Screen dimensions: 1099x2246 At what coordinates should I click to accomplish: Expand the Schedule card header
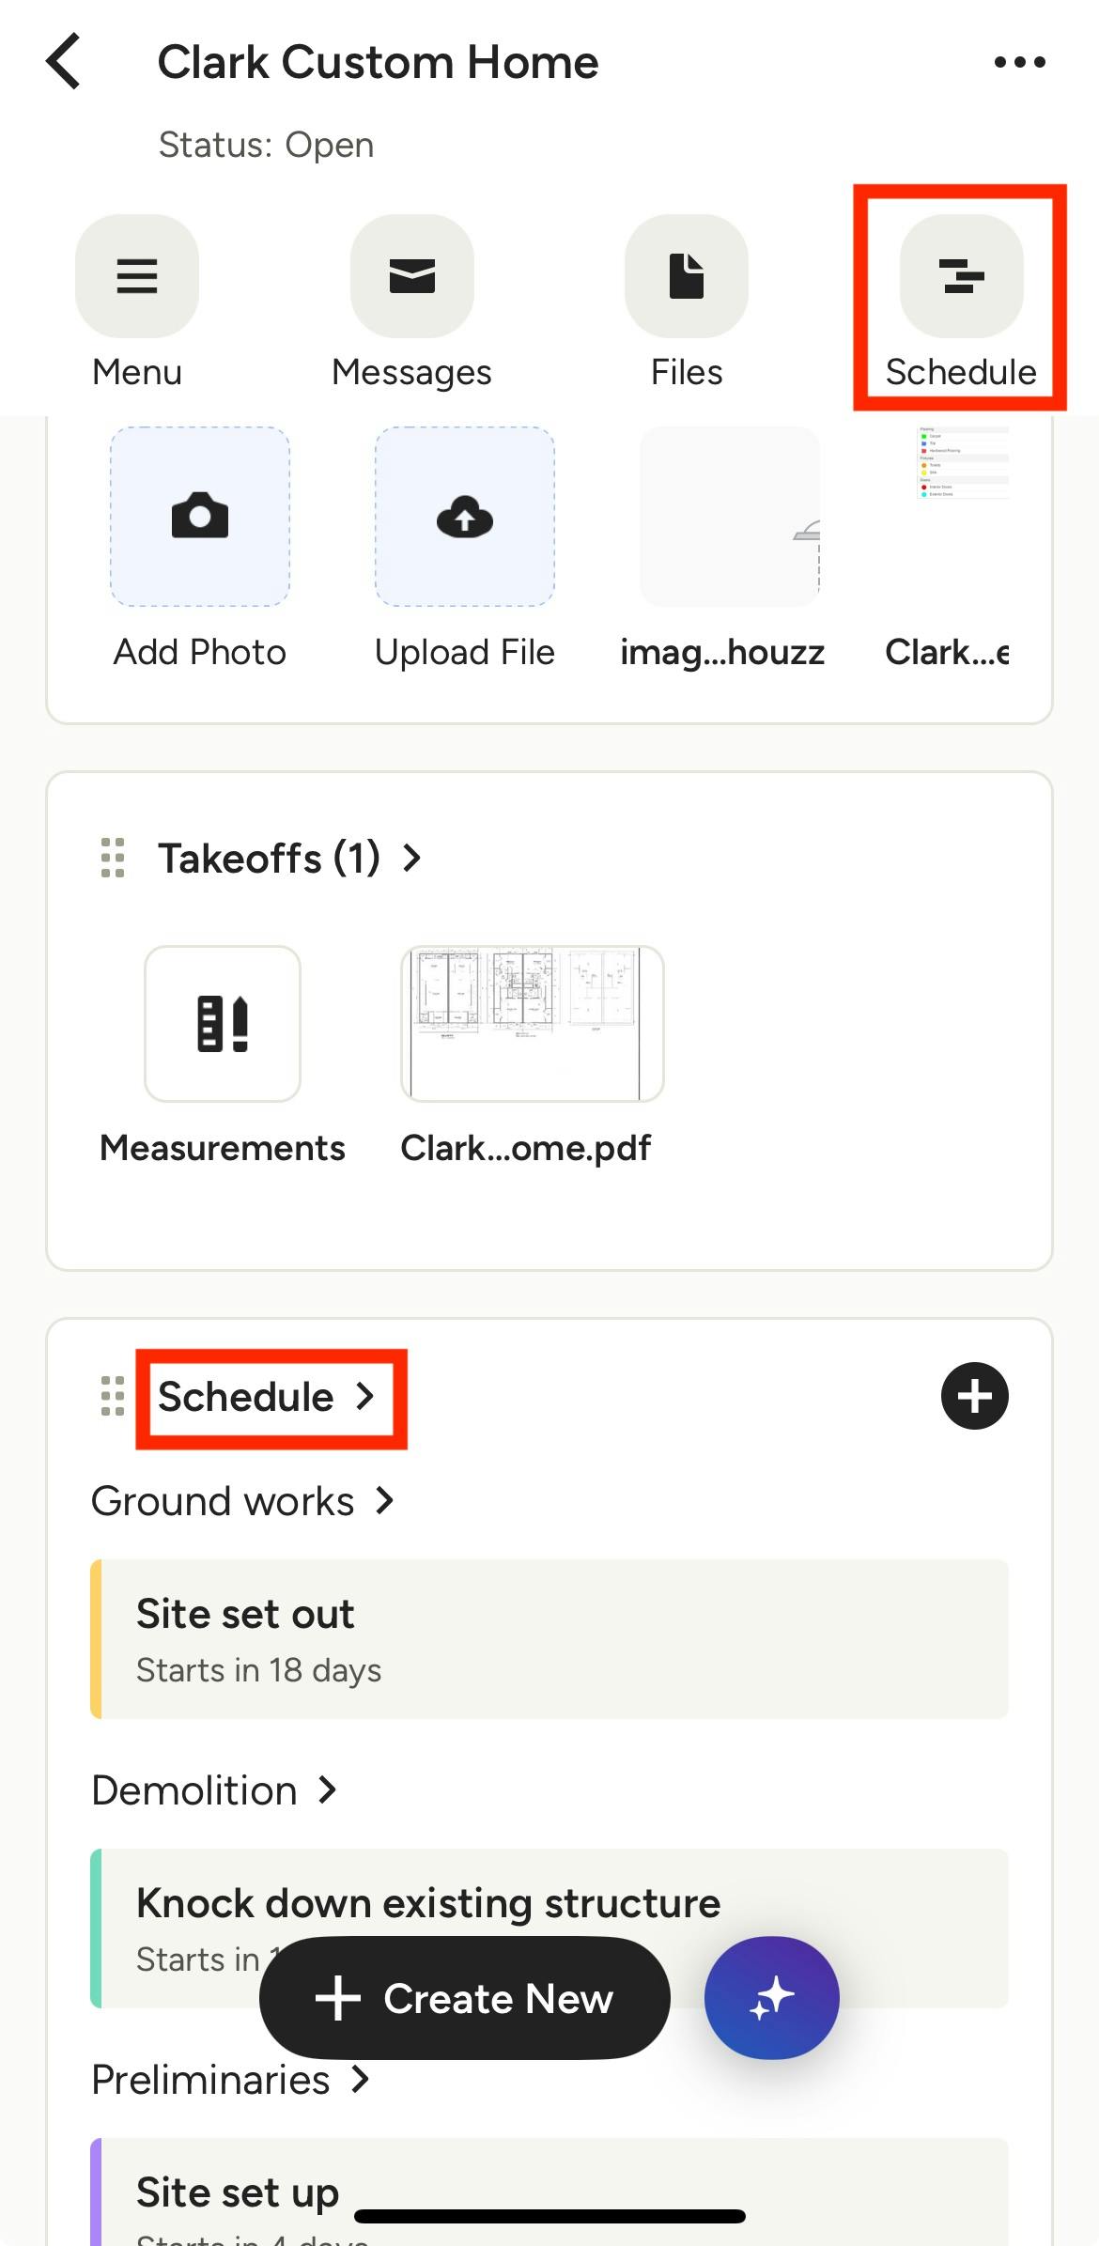coord(267,1397)
